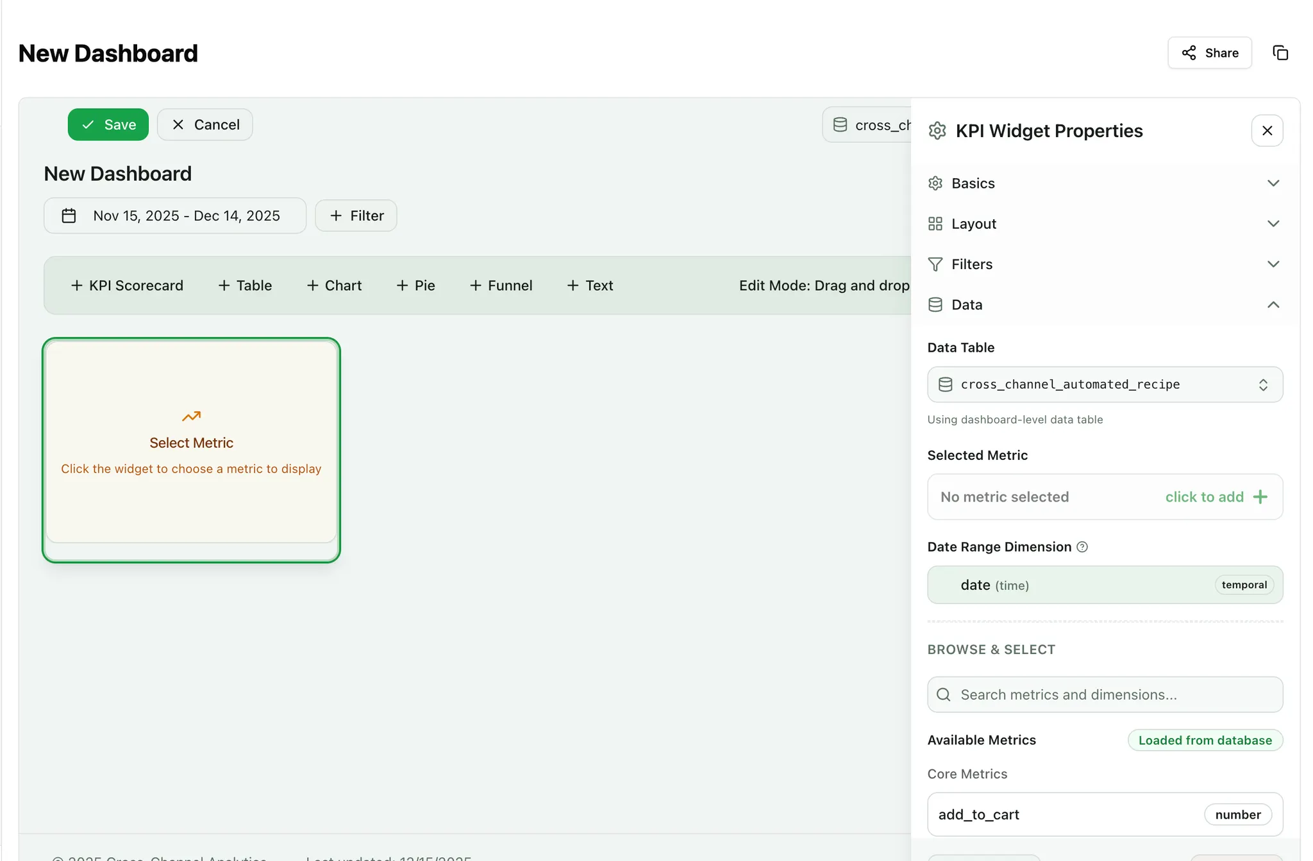Click the green Save button
Image resolution: width=1313 pixels, height=861 pixels.
(108, 125)
